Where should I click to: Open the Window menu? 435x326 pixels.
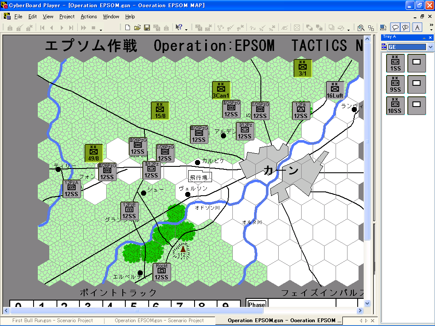click(x=111, y=17)
